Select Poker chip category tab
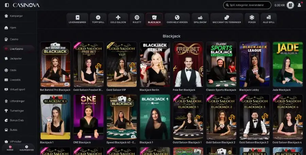The width and height of the screenshot is (306, 155). 252,19
